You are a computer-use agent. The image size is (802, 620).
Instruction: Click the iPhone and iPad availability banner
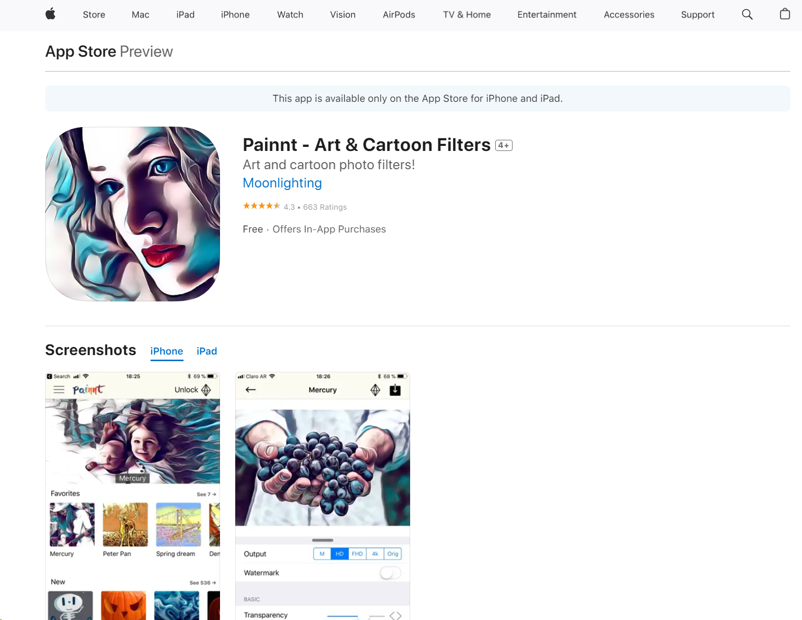coord(418,98)
